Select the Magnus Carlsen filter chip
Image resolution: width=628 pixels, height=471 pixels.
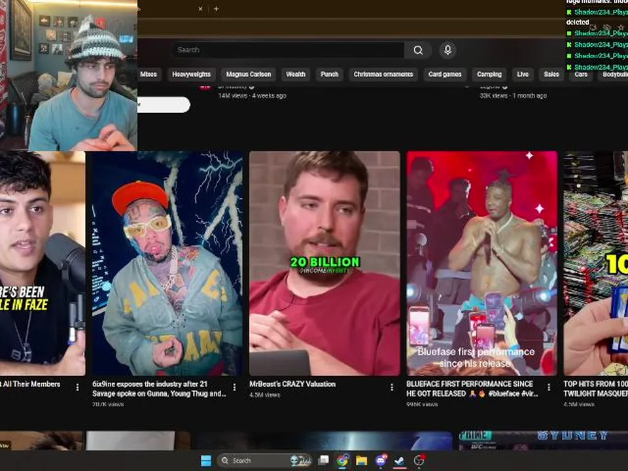click(249, 74)
